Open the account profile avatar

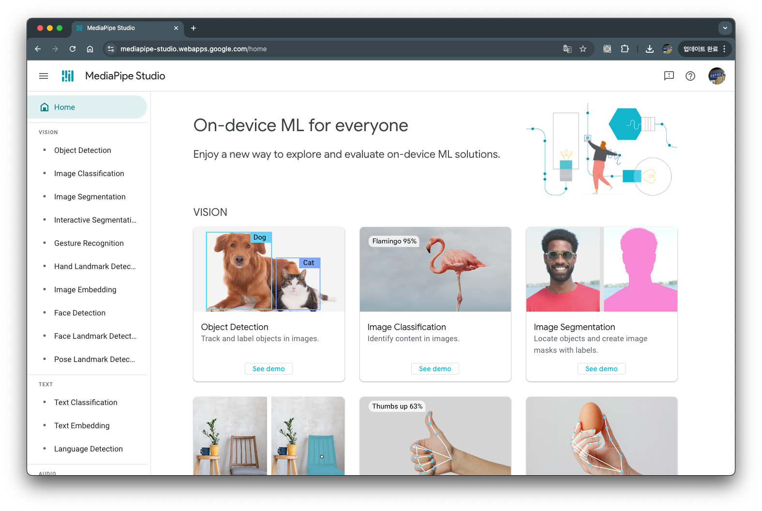(717, 76)
